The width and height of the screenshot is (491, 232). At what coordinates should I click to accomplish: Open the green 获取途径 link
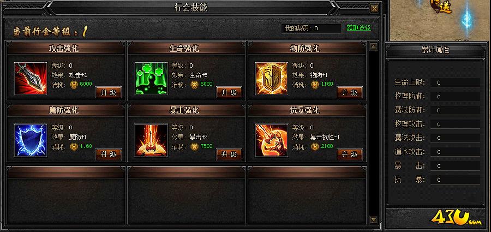[x=359, y=28]
